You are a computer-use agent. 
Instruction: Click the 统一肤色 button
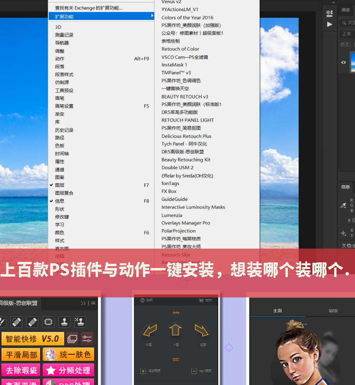pos(69,355)
